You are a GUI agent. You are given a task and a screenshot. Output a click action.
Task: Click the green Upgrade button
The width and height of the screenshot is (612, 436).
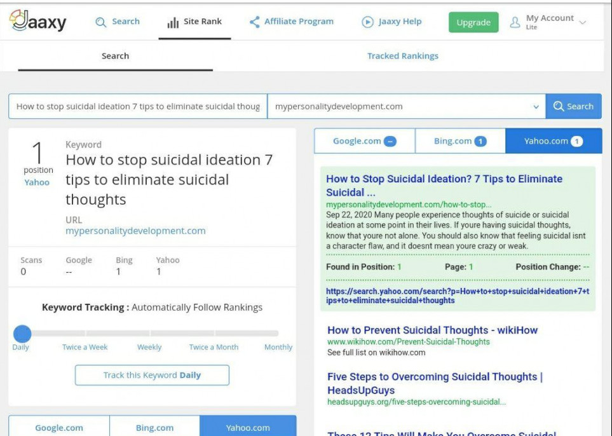coord(473,22)
